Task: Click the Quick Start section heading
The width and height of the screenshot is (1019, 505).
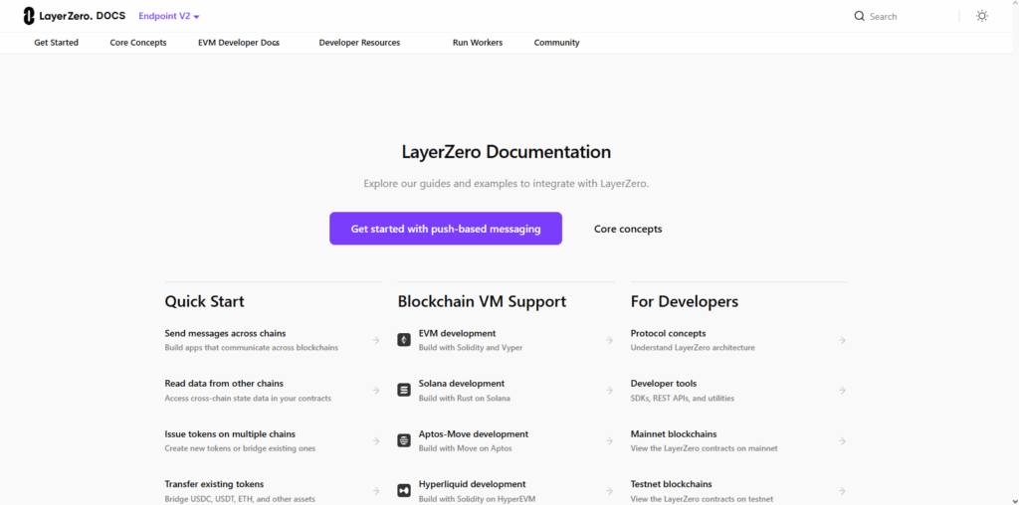Action: [205, 302]
